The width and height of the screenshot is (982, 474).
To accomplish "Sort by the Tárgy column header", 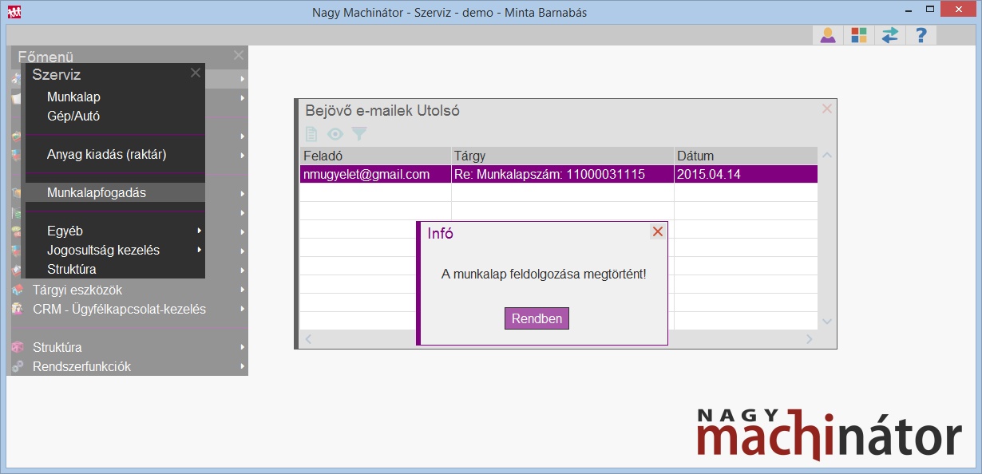I will 563,156.
